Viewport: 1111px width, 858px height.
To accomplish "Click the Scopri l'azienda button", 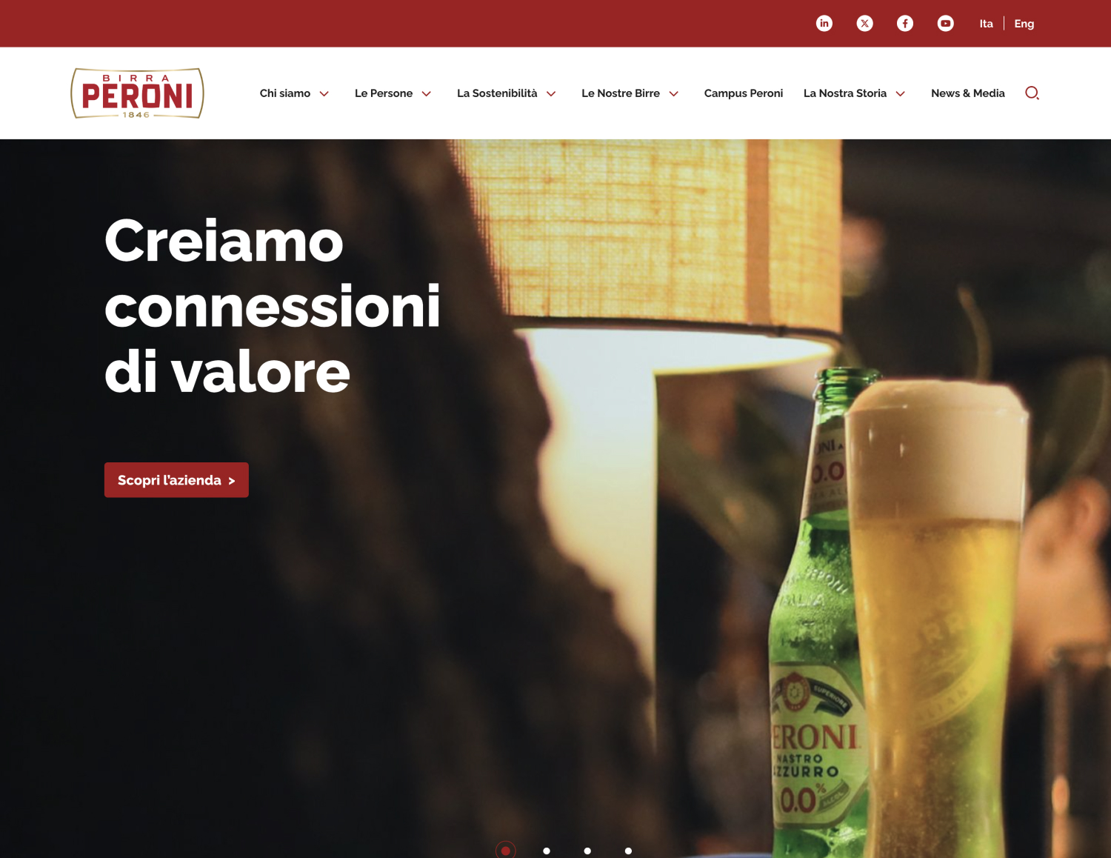I will click(176, 480).
